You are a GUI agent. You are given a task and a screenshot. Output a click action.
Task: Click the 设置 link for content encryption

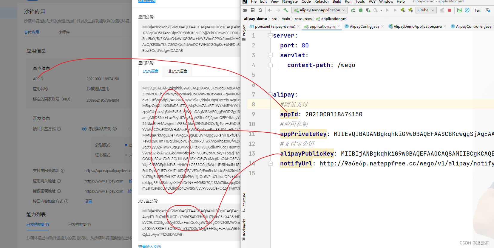click(88, 201)
